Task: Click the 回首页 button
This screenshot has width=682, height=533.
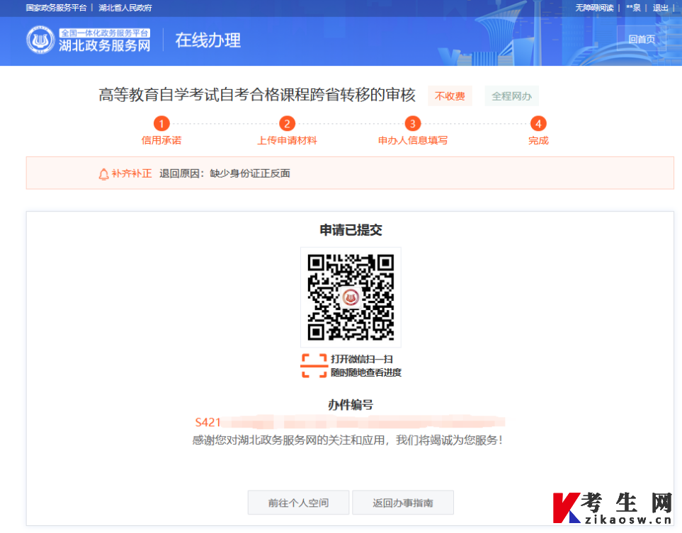Action: pyautogui.click(x=642, y=39)
